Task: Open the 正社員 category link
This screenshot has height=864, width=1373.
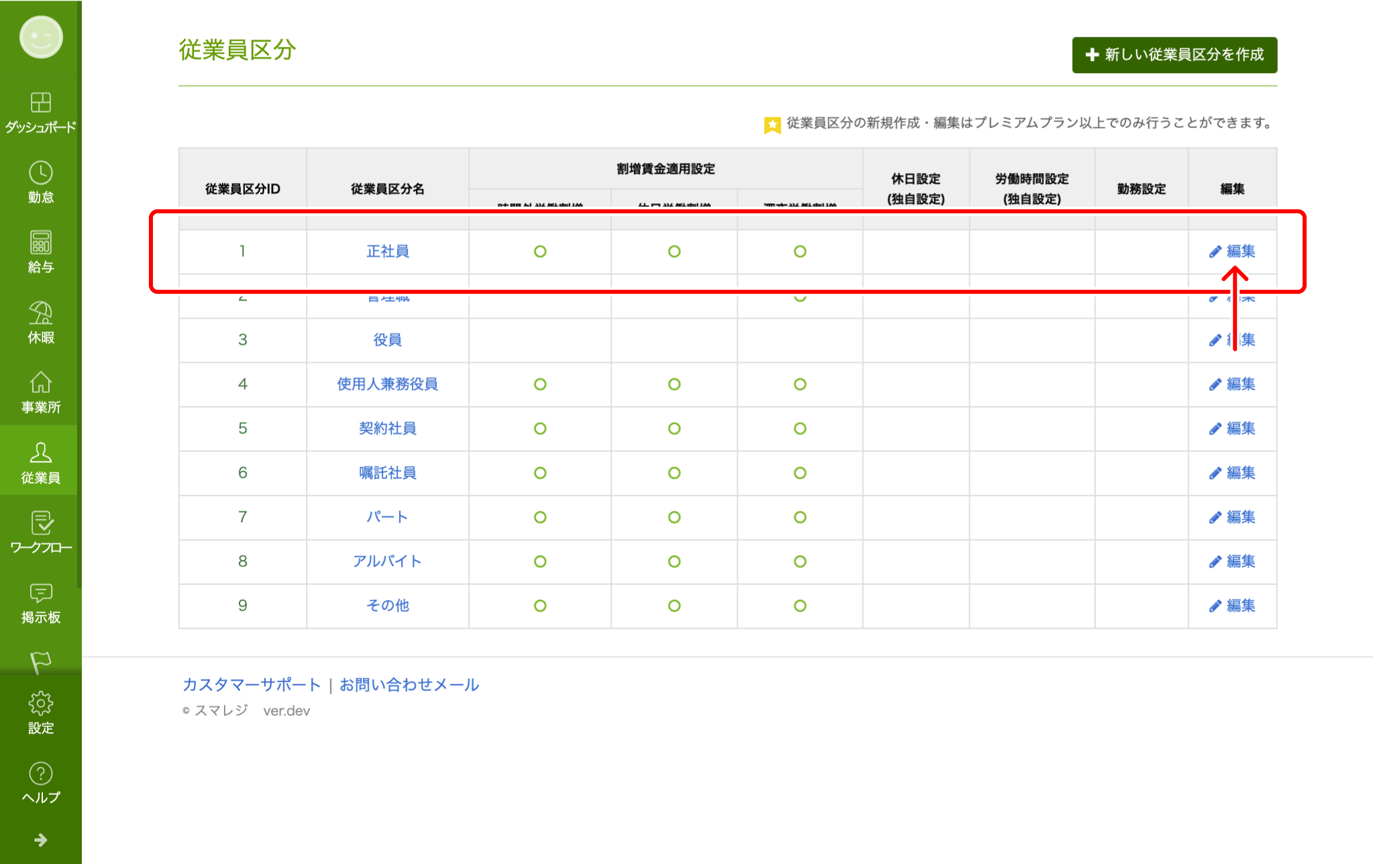Action: [388, 251]
